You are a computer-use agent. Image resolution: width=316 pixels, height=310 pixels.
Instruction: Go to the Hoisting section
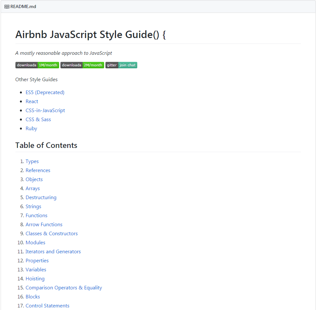[x=35, y=279]
